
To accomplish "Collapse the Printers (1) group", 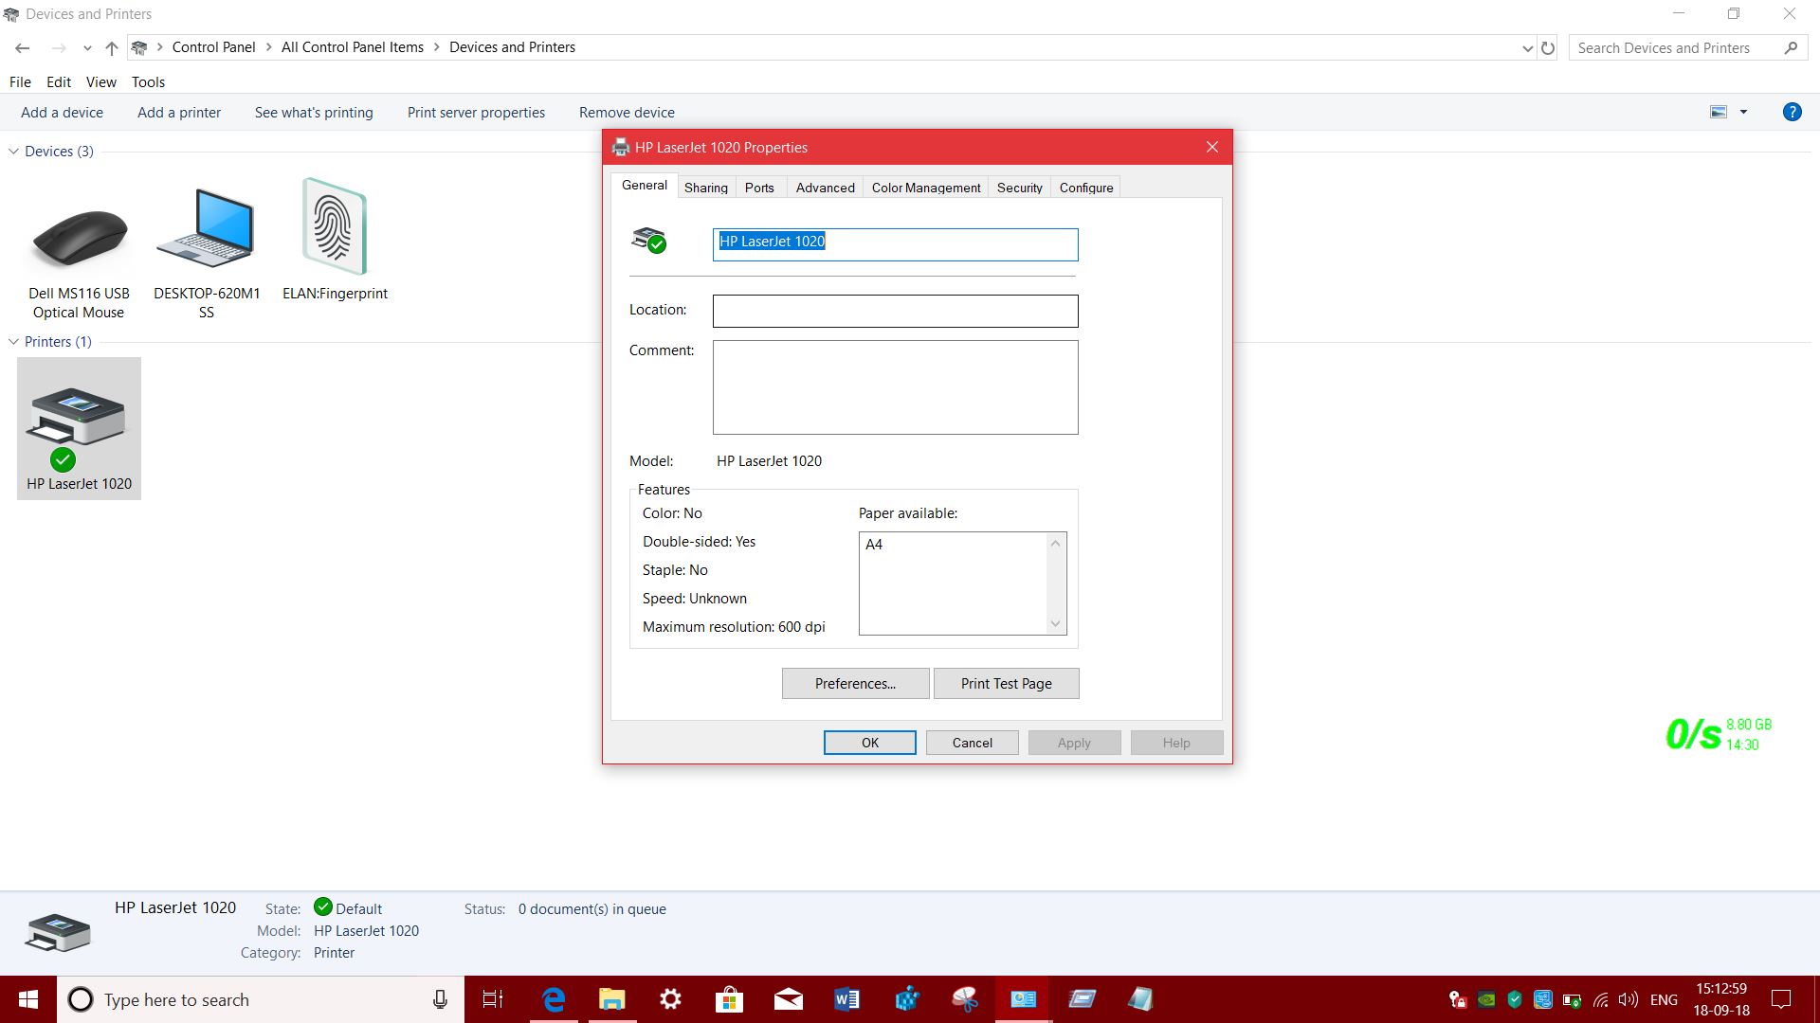I will pyautogui.click(x=14, y=342).
